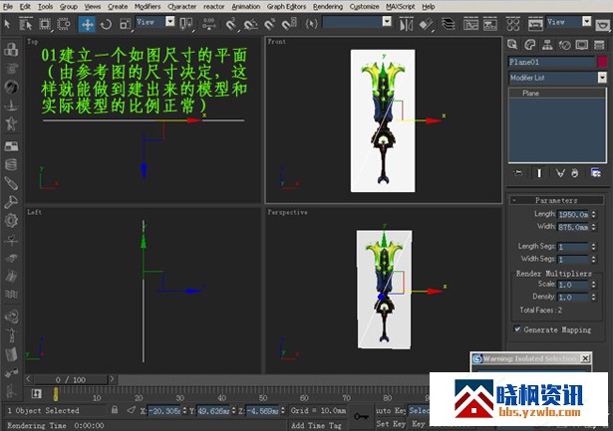Switch to Display command panel tab

pos(582,45)
